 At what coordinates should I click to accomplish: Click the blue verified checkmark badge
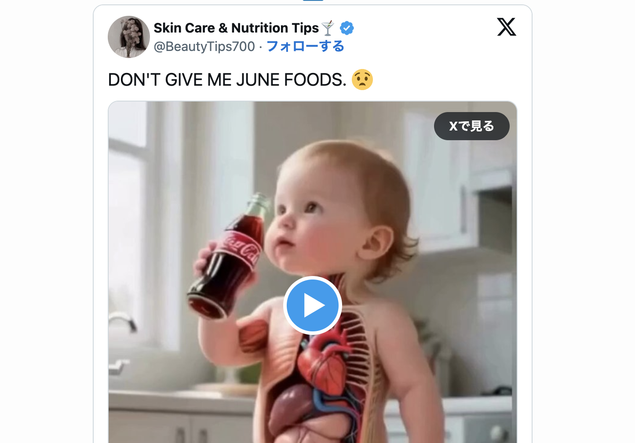347,28
